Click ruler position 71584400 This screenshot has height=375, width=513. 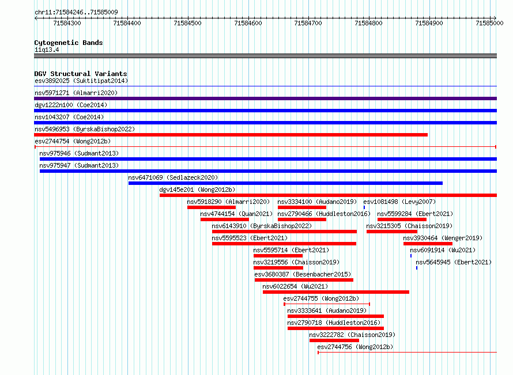point(127,23)
